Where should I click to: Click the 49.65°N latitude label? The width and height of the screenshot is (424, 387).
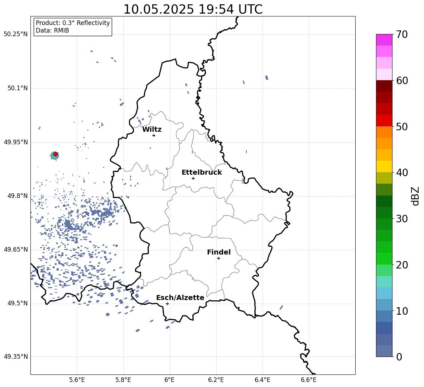point(16,250)
